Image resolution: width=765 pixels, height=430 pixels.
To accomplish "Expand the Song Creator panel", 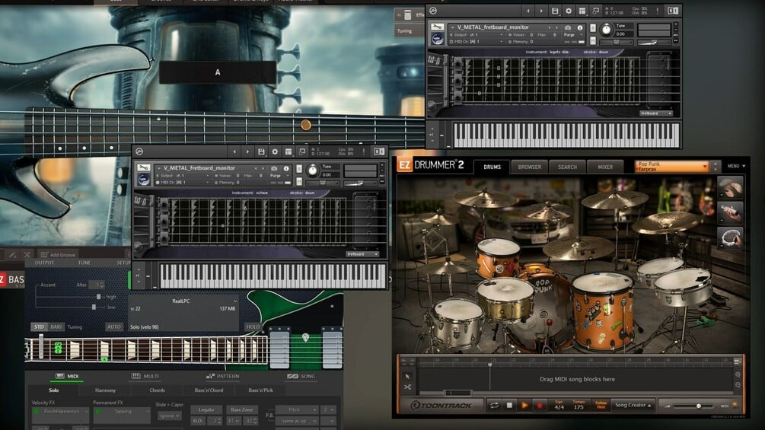I will [x=633, y=405].
